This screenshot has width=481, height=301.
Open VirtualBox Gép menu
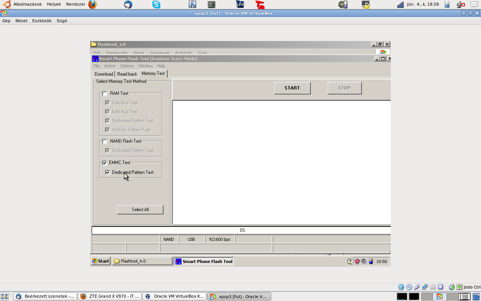6,21
